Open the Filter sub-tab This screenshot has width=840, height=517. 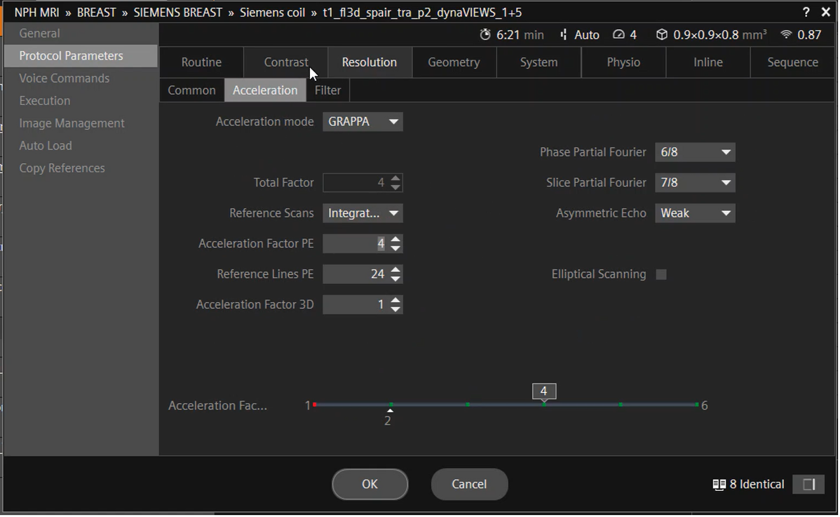tap(328, 90)
